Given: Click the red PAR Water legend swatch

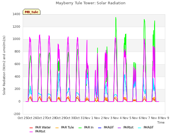Looking at the screenshot, I should tap(31, 128).
